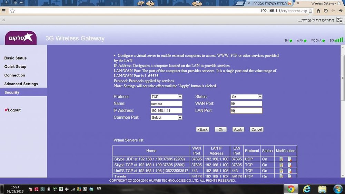Open Internet Explorer from taskbar
This screenshot has width=345, height=194.
pos(307,189)
